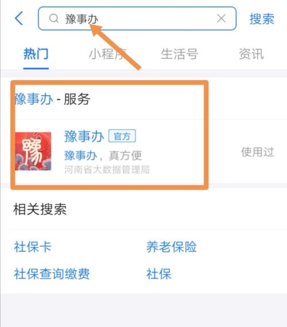The height and width of the screenshot is (327, 287).
Task: Tap the 搜索 button
Action: (262, 19)
